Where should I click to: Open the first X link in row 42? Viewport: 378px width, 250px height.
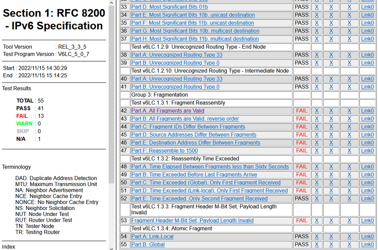317,111
